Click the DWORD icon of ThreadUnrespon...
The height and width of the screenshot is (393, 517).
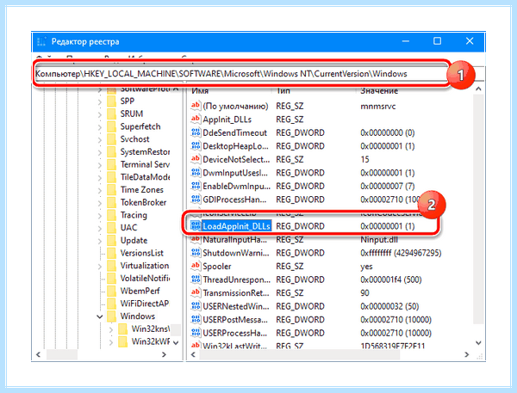tap(196, 279)
